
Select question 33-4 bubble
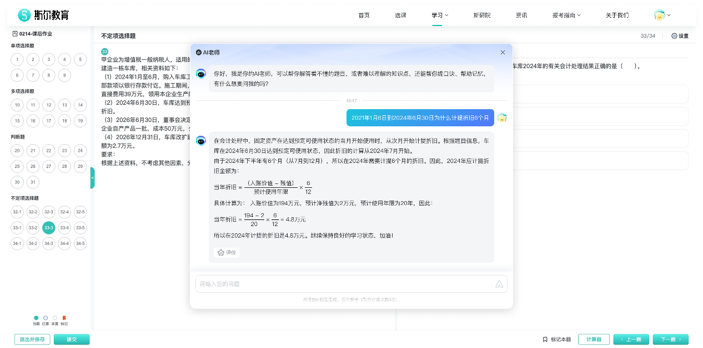click(x=64, y=228)
